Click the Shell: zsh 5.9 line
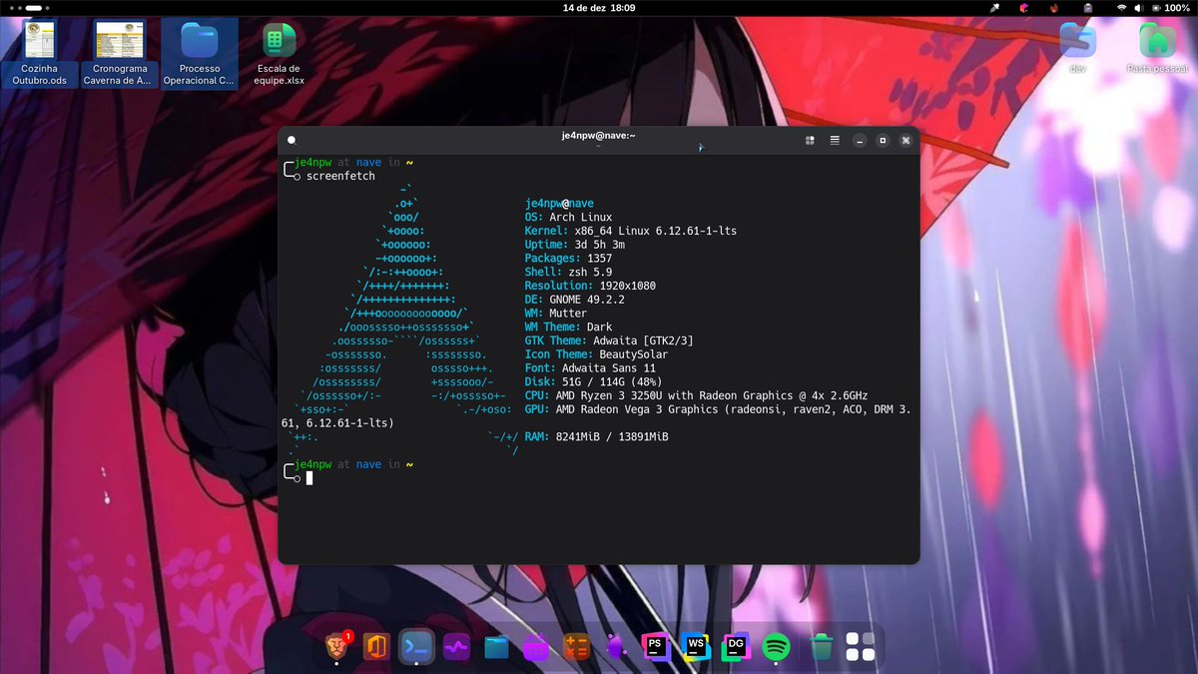This screenshot has width=1198, height=674. coord(569,272)
